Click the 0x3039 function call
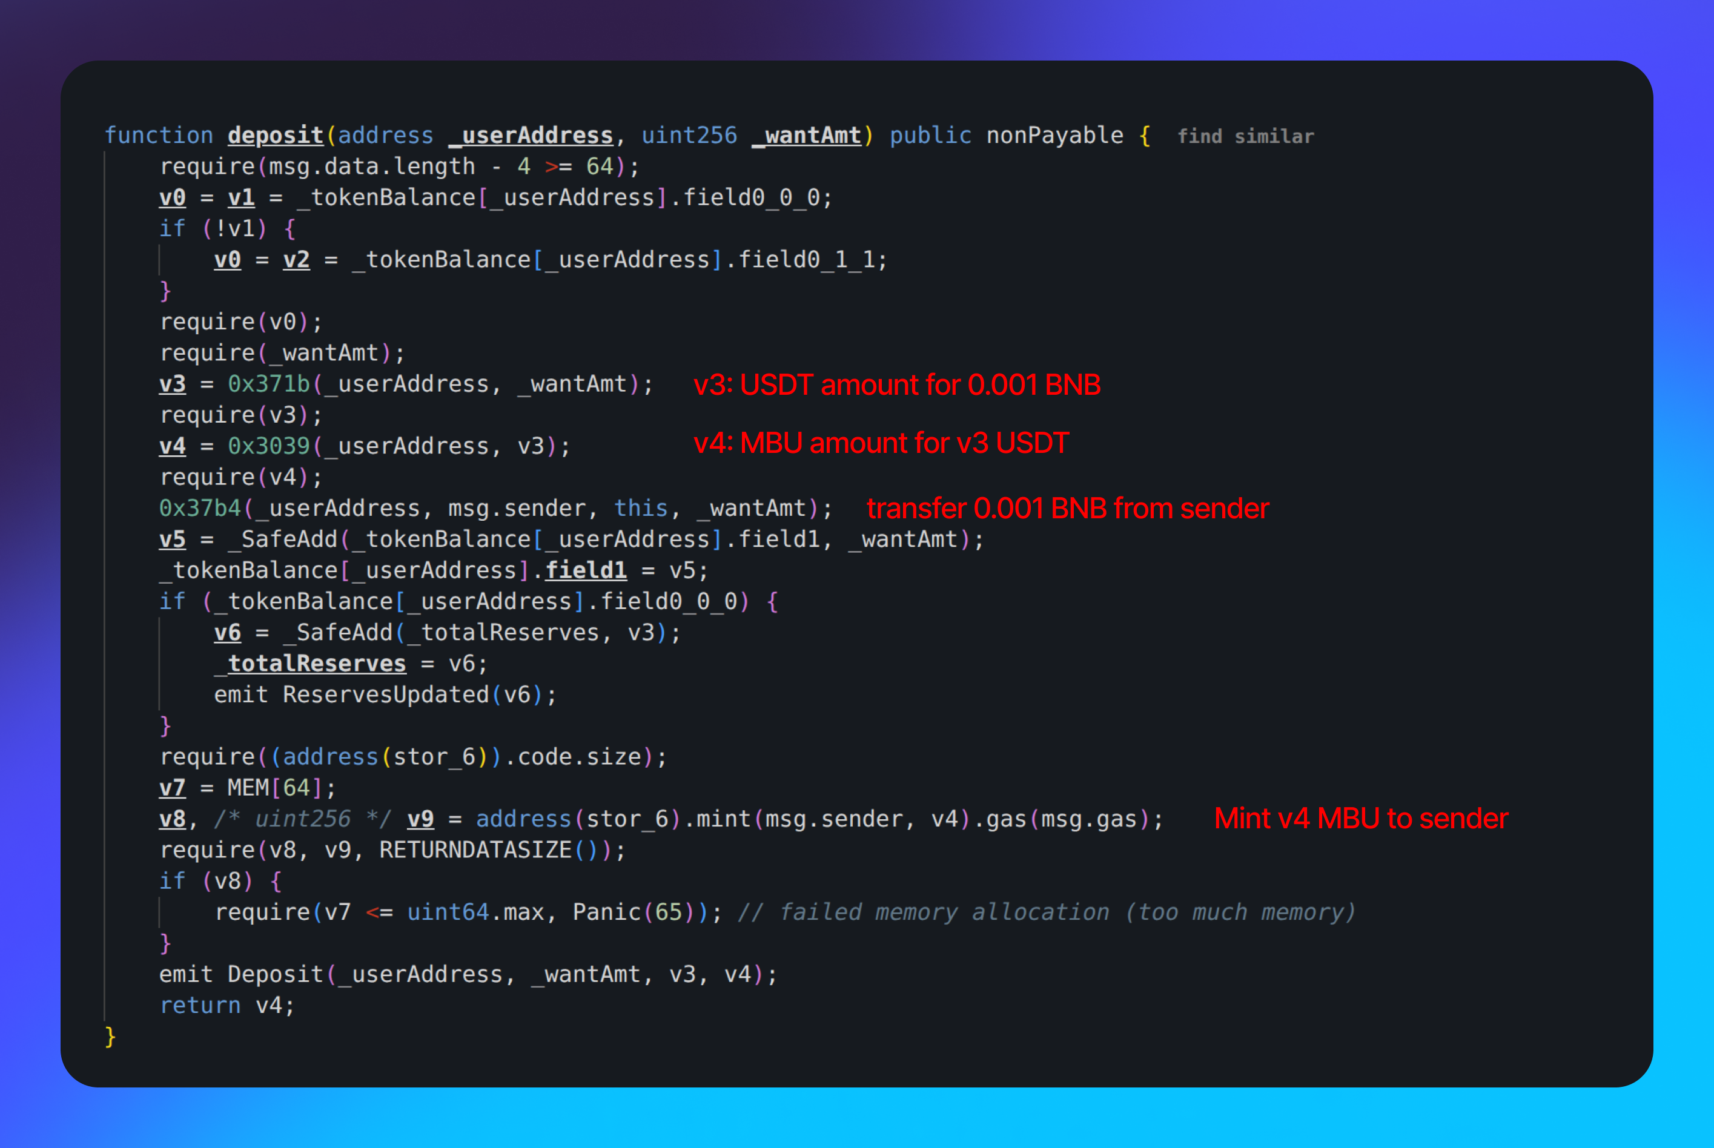 point(269,446)
